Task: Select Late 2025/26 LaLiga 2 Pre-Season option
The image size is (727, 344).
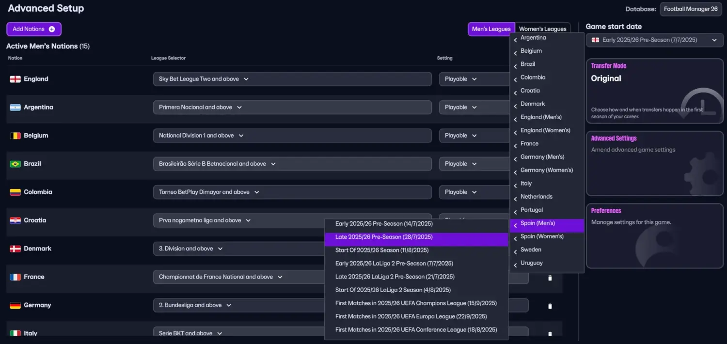Action: [x=416, y=277]
